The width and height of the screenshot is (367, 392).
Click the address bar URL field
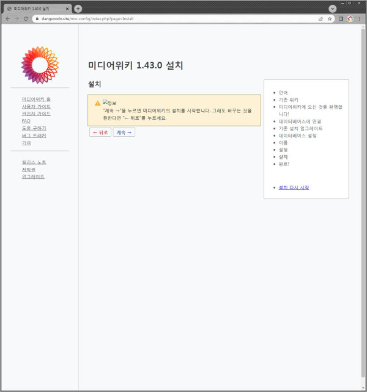(x=171, y=19)
